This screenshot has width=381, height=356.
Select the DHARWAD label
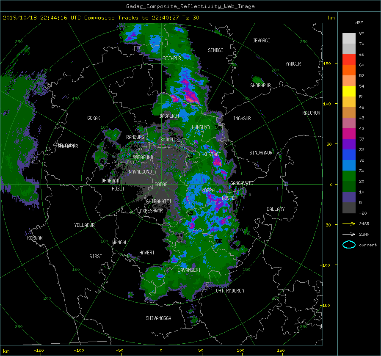coord(110,181)
